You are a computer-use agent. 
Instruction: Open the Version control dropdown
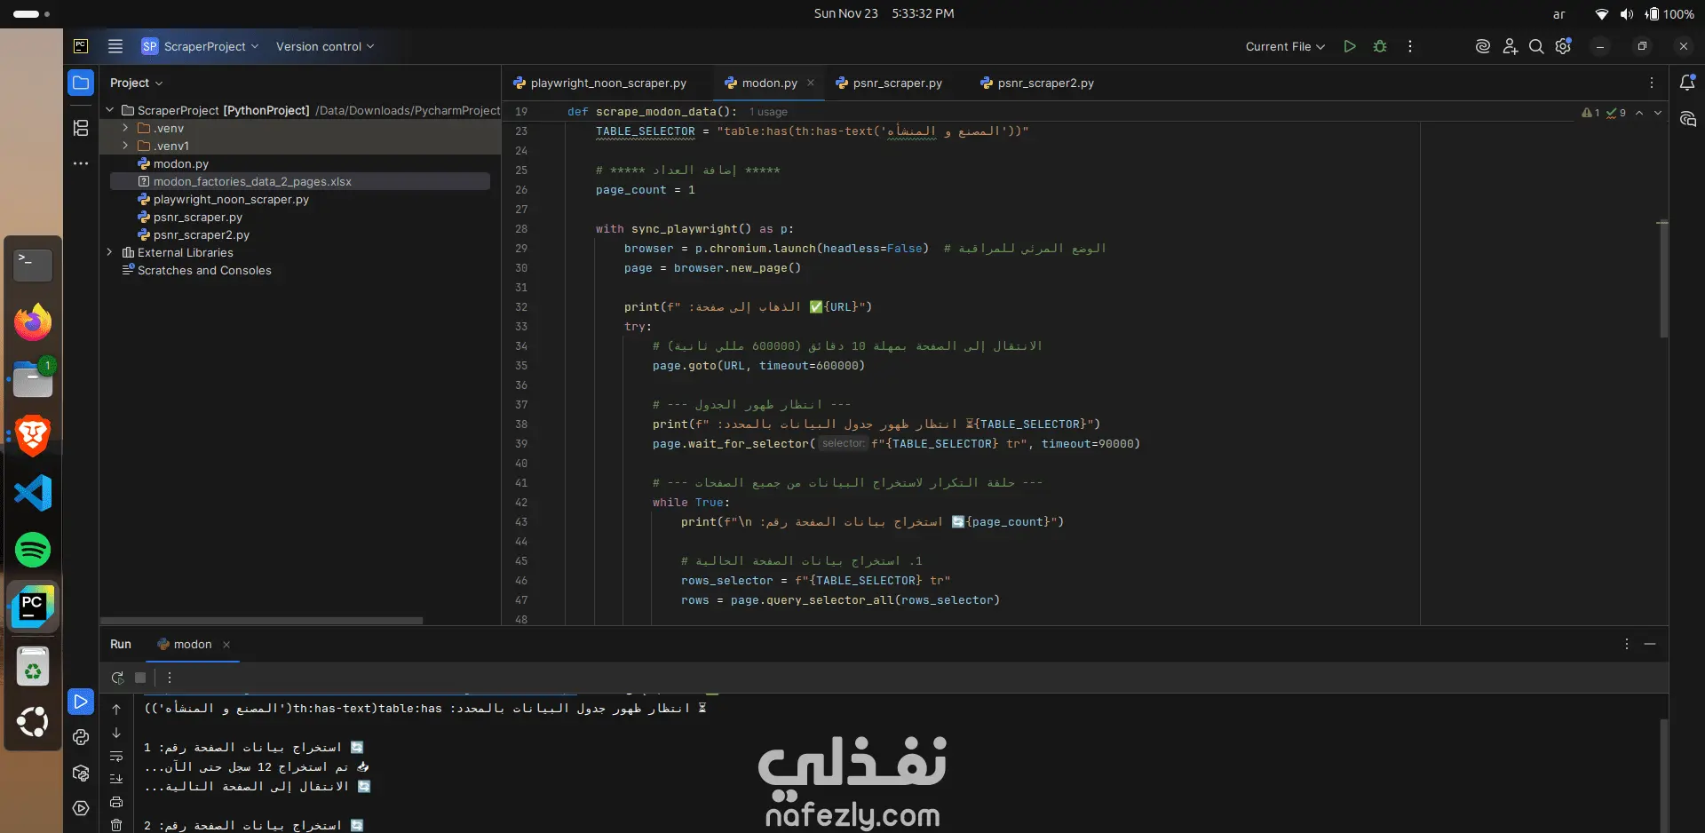tap(325, 46)
